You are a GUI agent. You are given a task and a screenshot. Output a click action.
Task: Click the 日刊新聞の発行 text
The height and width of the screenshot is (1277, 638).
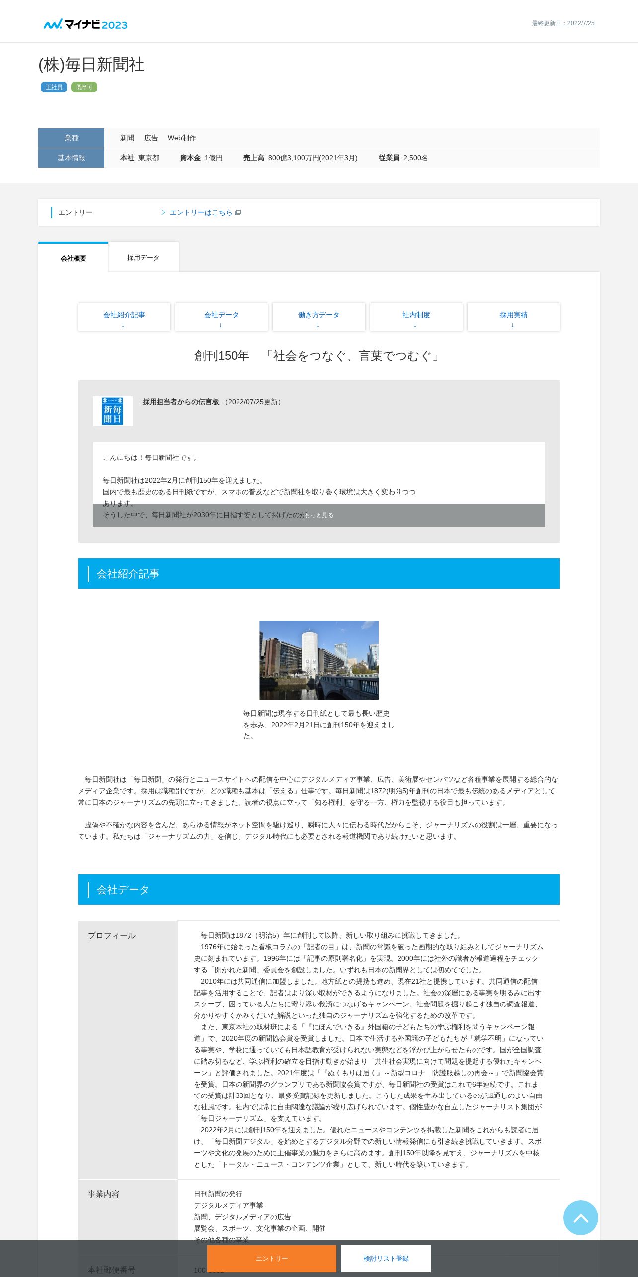(218, 1194)
